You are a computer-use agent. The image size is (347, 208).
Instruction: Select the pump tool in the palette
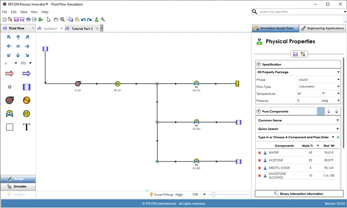coord(10,100)
